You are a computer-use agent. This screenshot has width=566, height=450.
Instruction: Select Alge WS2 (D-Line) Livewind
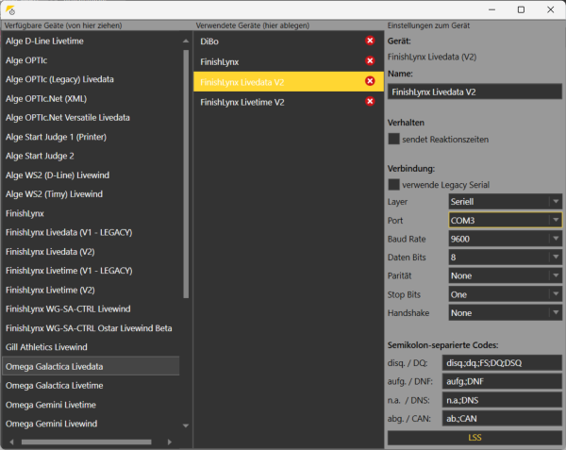(91, 175)
